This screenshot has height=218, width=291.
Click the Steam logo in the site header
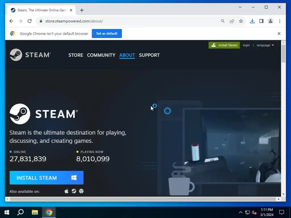point(30,55)
